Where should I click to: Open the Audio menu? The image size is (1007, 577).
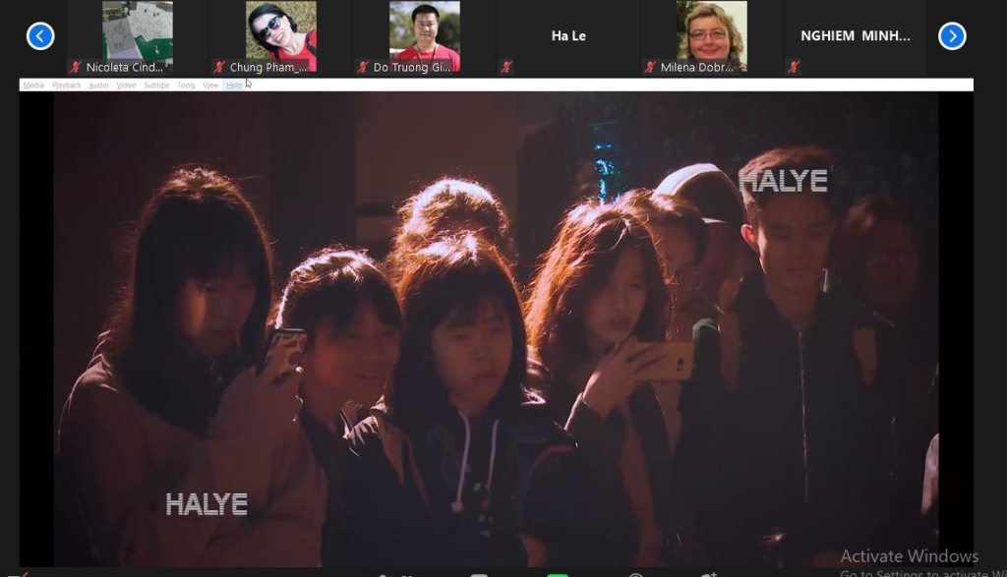(98, 86)
